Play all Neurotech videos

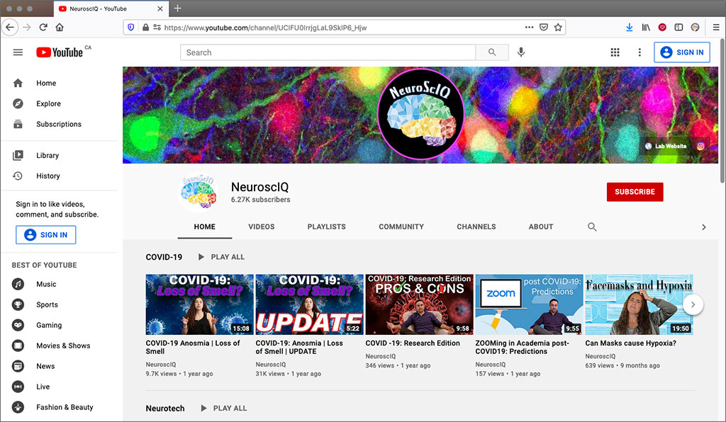point(223,408)
